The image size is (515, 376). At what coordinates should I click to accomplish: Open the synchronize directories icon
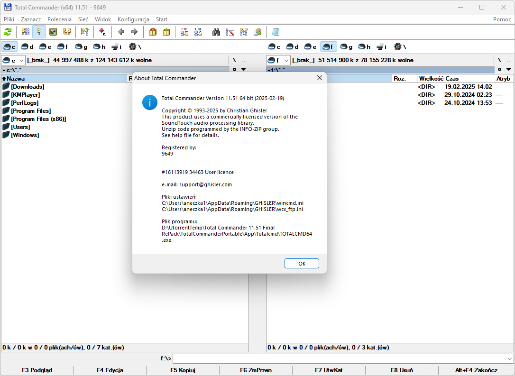244,32
